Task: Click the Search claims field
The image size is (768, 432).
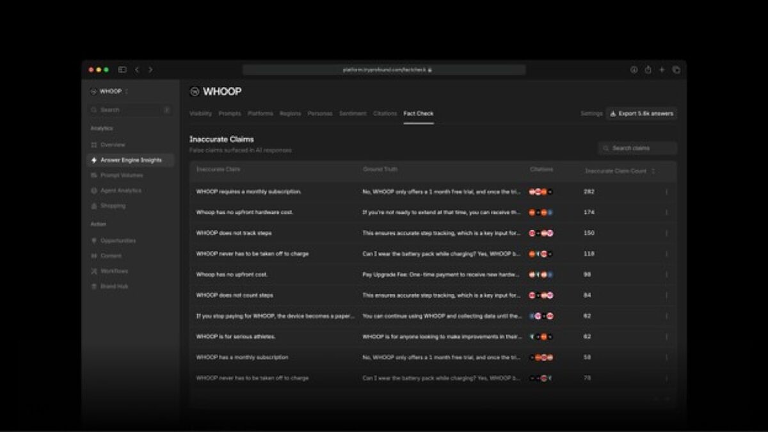Action: pos(637,148)
